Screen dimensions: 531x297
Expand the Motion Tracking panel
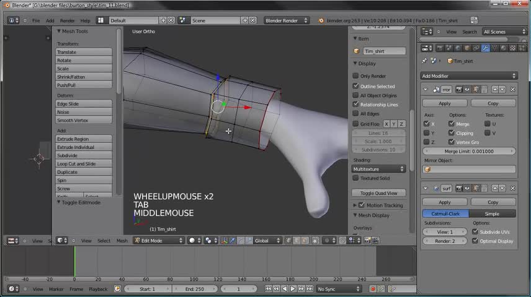coord(355,205)
